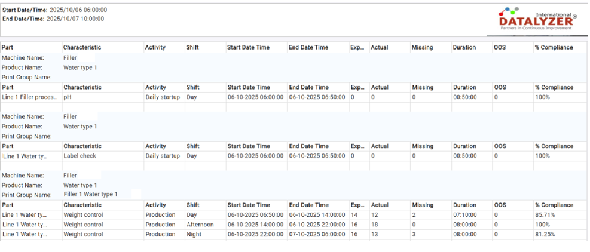Select the Start Date/Time value 2025/10/06 06:00:00

(x=78, y=10)
